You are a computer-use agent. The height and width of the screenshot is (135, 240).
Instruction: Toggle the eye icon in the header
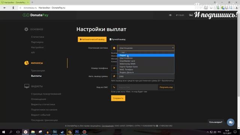170,15
